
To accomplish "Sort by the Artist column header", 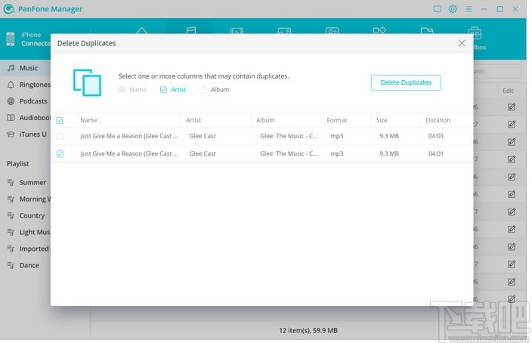I will (x=193, y=120).
